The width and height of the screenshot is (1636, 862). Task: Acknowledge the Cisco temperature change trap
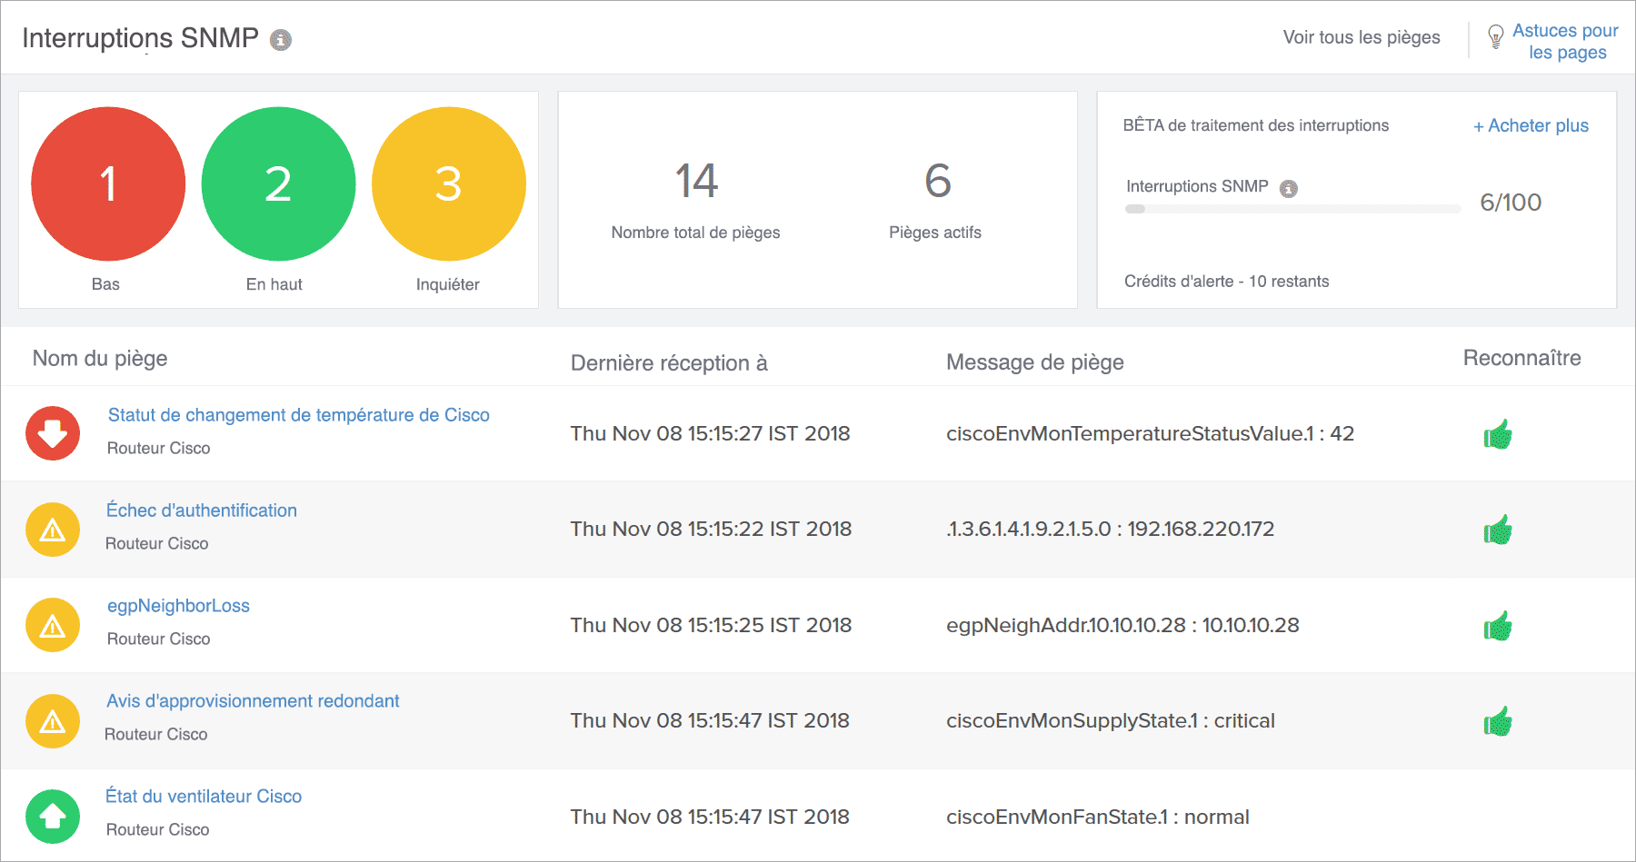point(1496,433)
